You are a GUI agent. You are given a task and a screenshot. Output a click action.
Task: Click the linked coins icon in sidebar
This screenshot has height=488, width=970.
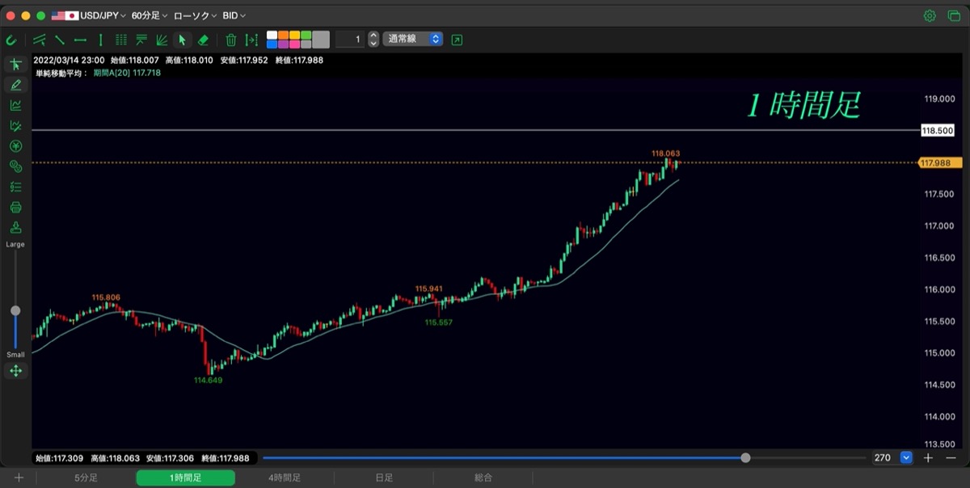point(15,166)
